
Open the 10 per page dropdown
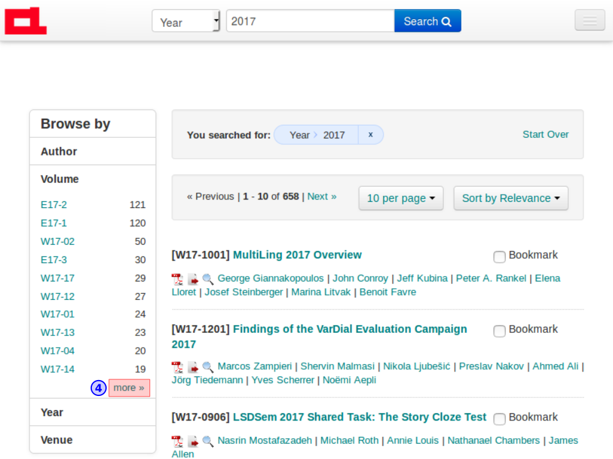click(x=401, y=198)
